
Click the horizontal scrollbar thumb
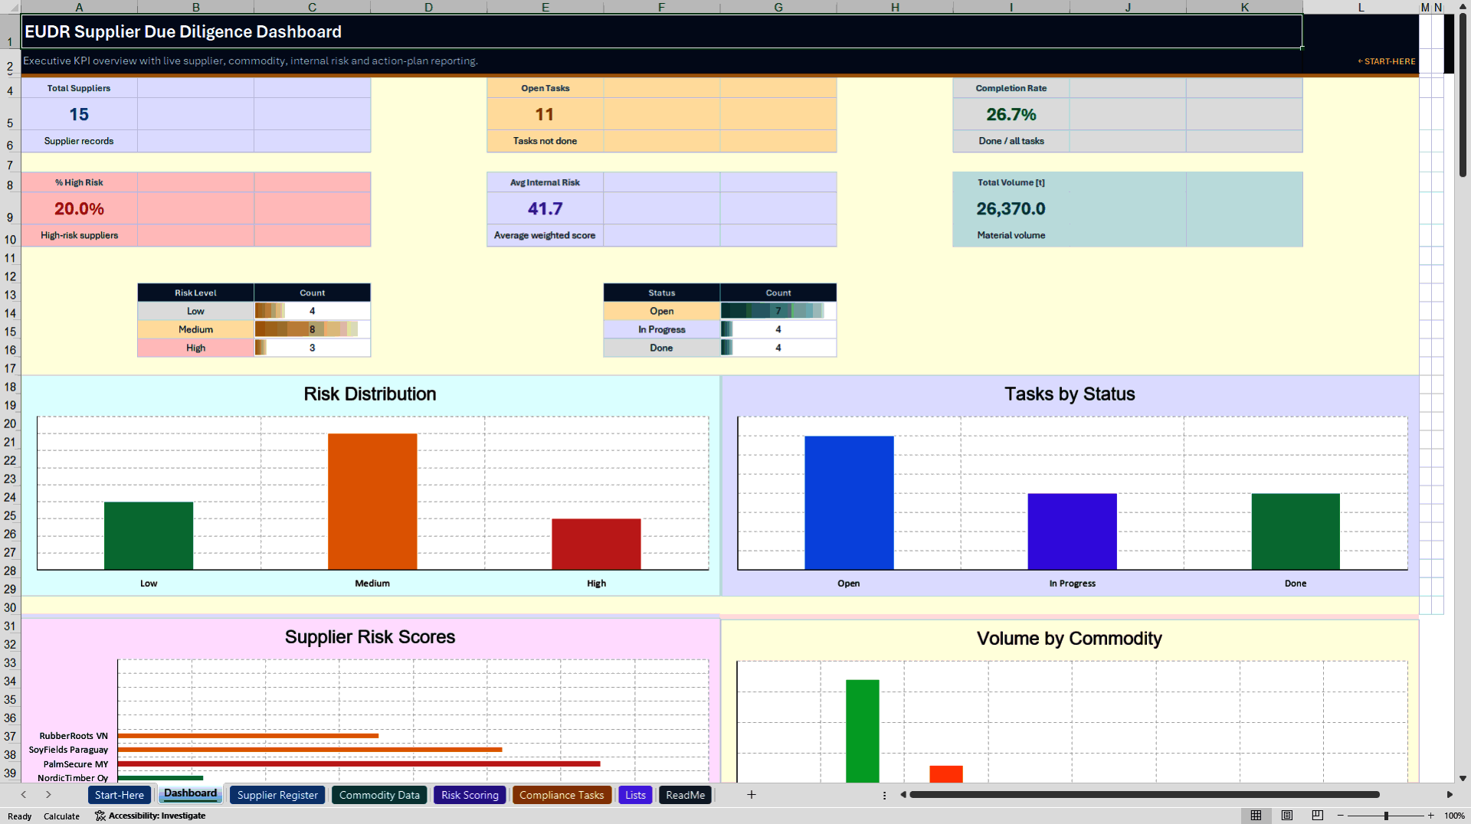(x=1145, y=795)
